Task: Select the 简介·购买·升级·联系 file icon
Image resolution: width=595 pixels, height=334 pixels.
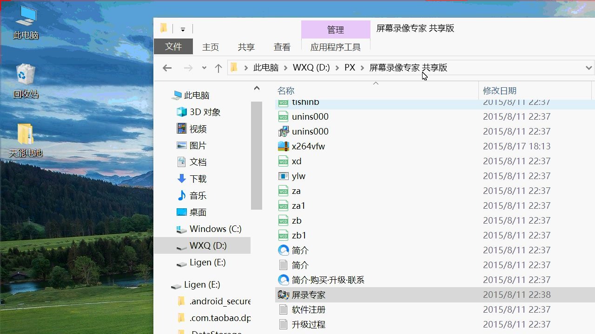Action: point(284,280)
